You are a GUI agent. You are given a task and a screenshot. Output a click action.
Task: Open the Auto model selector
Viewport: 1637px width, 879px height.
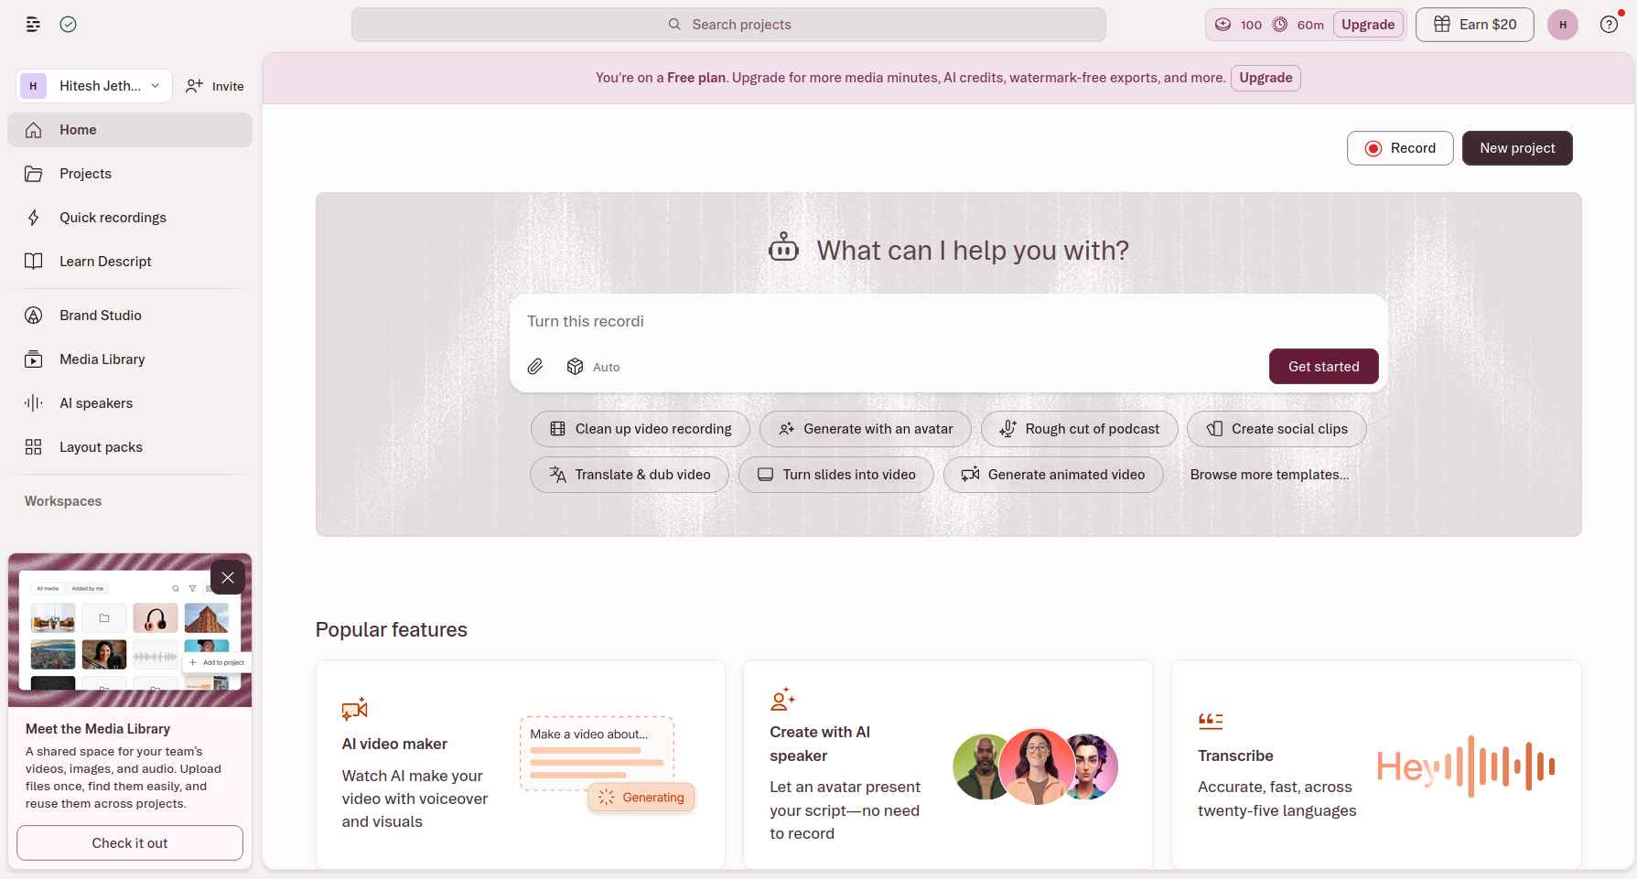point(593,367)
